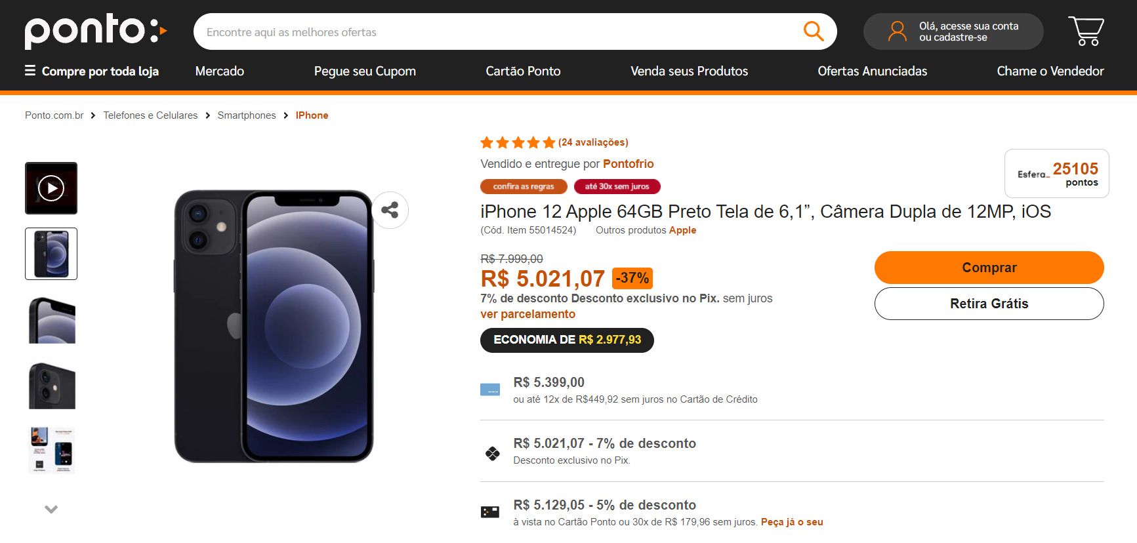Expand ver parcelamento details
1137x543 pixels.
[x=527, y=314]
